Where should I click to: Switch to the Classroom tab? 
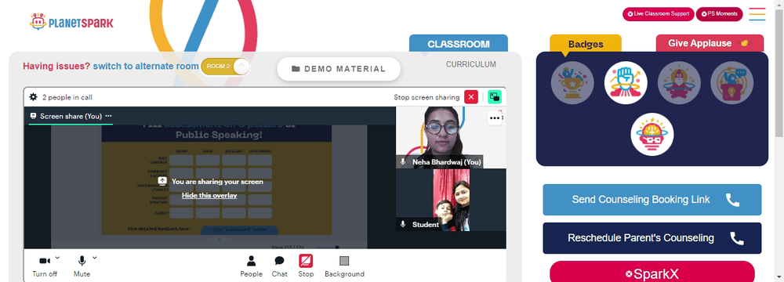tap(459, 44)
